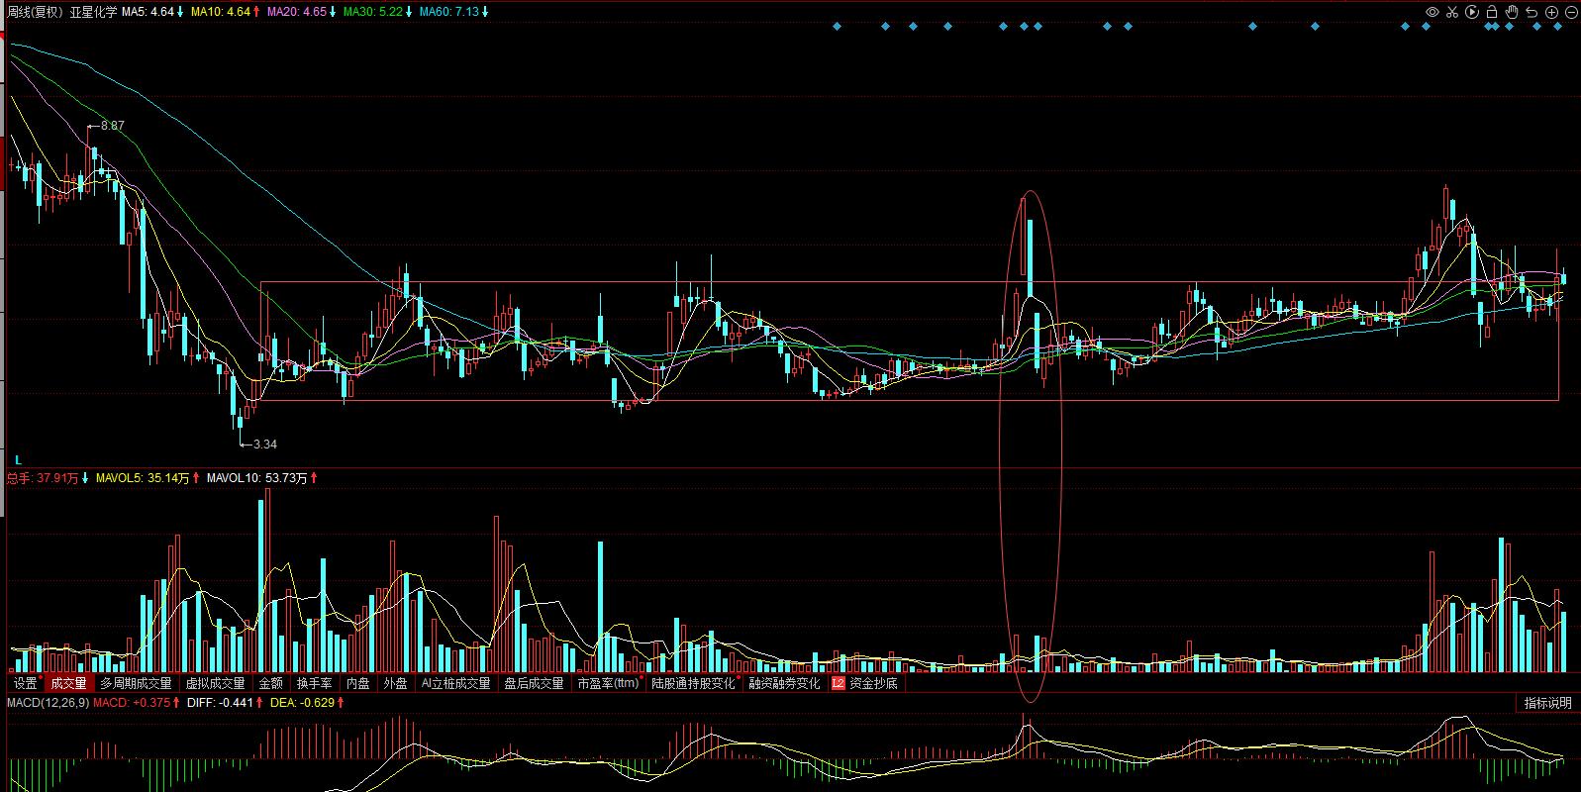Select the hand pan tool
This screenshot has height=792, width=1581.
tap(1512, 12)
